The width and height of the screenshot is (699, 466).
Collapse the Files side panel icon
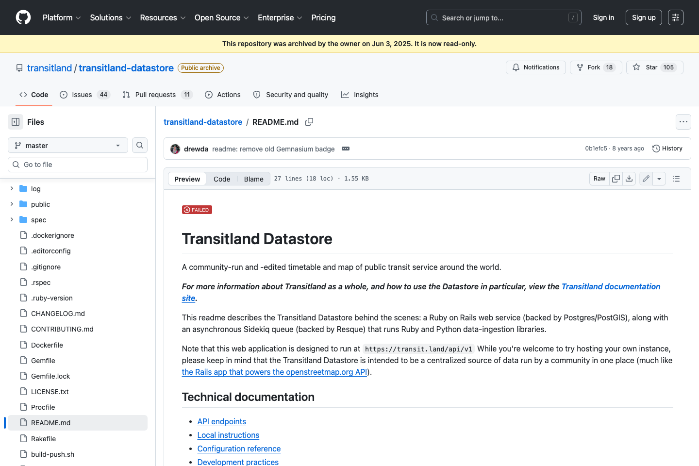(x=15, y=121)
